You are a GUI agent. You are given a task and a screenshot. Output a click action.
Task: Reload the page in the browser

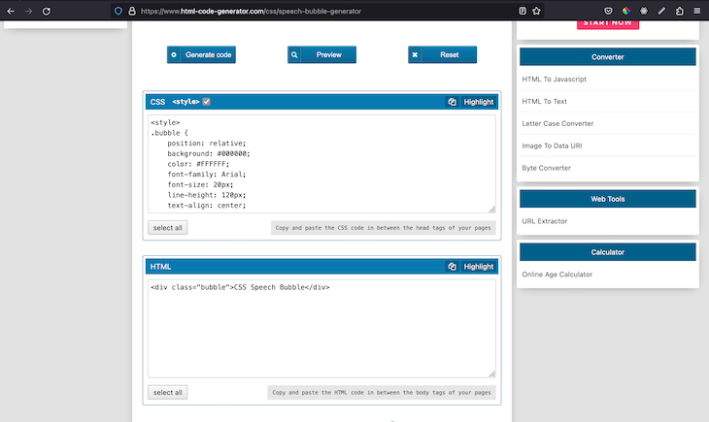click(46, 11)
